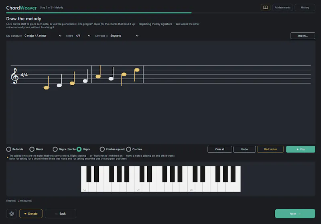The image size is (321, 224).
Task: Select the first gilded note in measure one
Action: [47, 88]
